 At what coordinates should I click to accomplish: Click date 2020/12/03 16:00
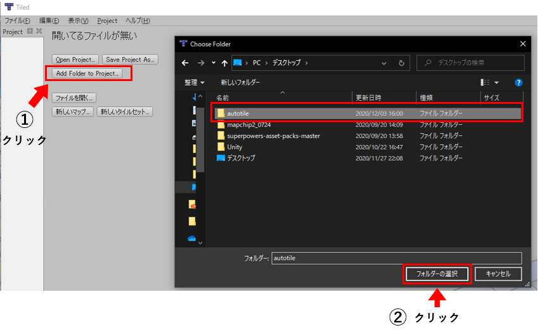click(x=379, y=113)
